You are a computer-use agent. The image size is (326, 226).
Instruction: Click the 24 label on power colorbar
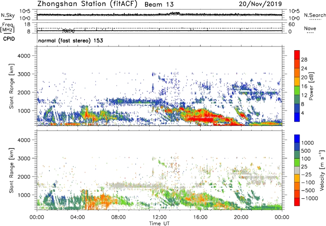coord(304,69)
